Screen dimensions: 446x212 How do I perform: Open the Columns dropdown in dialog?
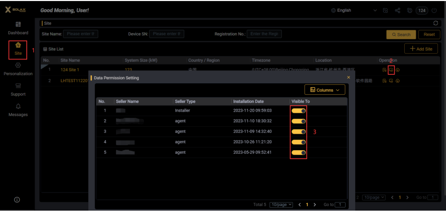324,90
